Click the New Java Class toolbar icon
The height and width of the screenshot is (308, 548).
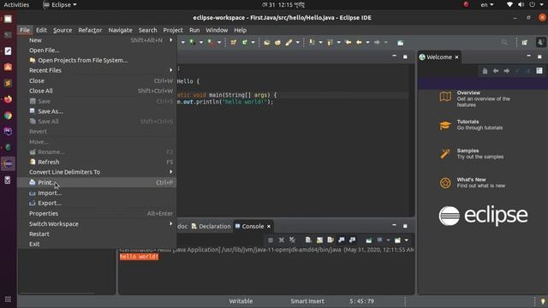(x=245, y=42)
